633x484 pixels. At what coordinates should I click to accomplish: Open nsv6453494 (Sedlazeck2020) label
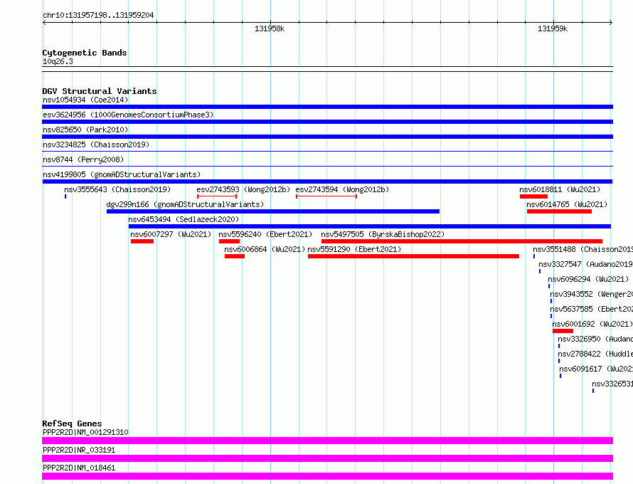(x=183, y=219)
